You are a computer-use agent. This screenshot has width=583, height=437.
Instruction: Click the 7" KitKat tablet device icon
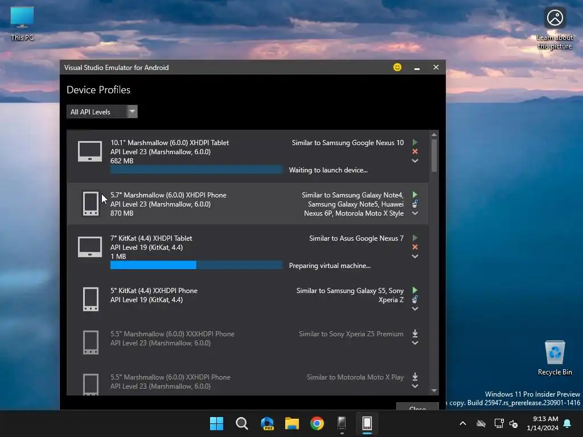click(90, 247)
